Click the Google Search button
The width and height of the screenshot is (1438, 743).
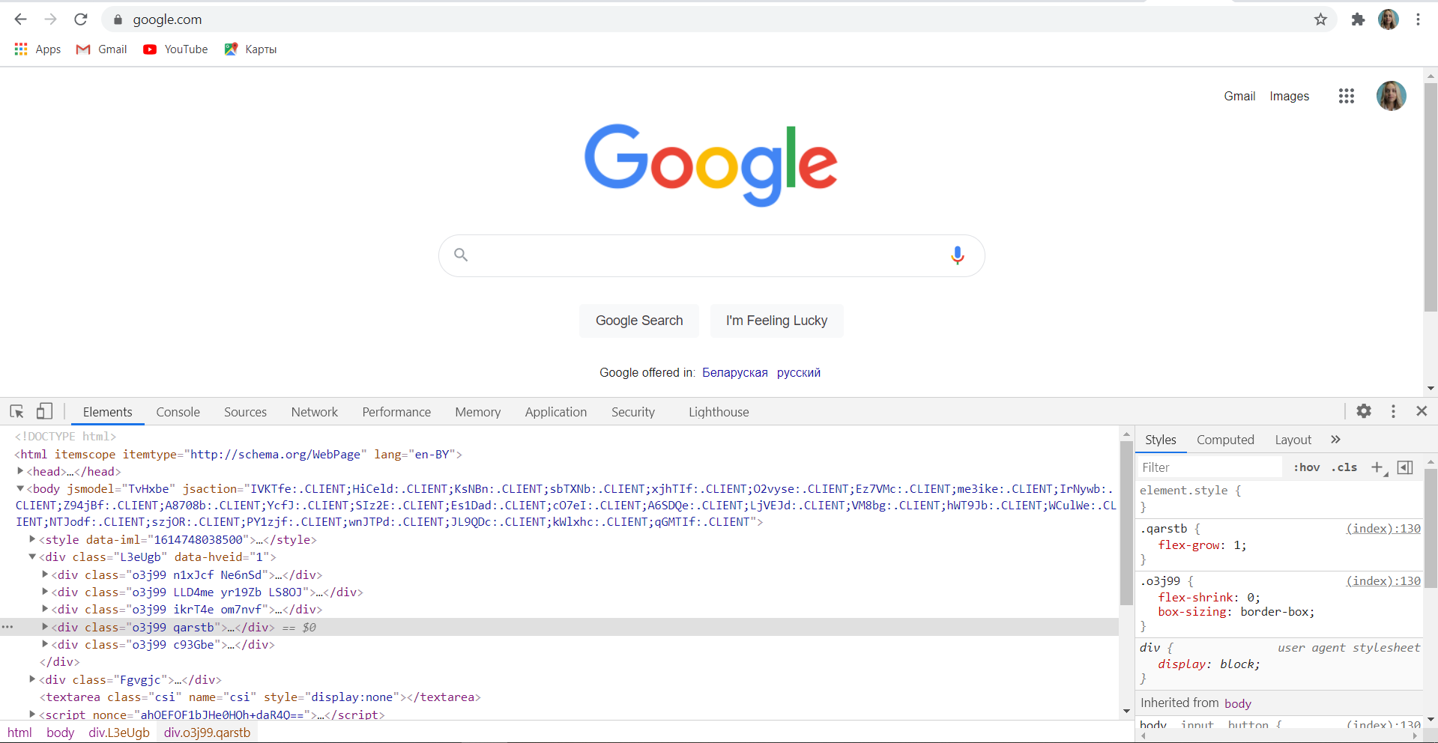coord(639,321)
